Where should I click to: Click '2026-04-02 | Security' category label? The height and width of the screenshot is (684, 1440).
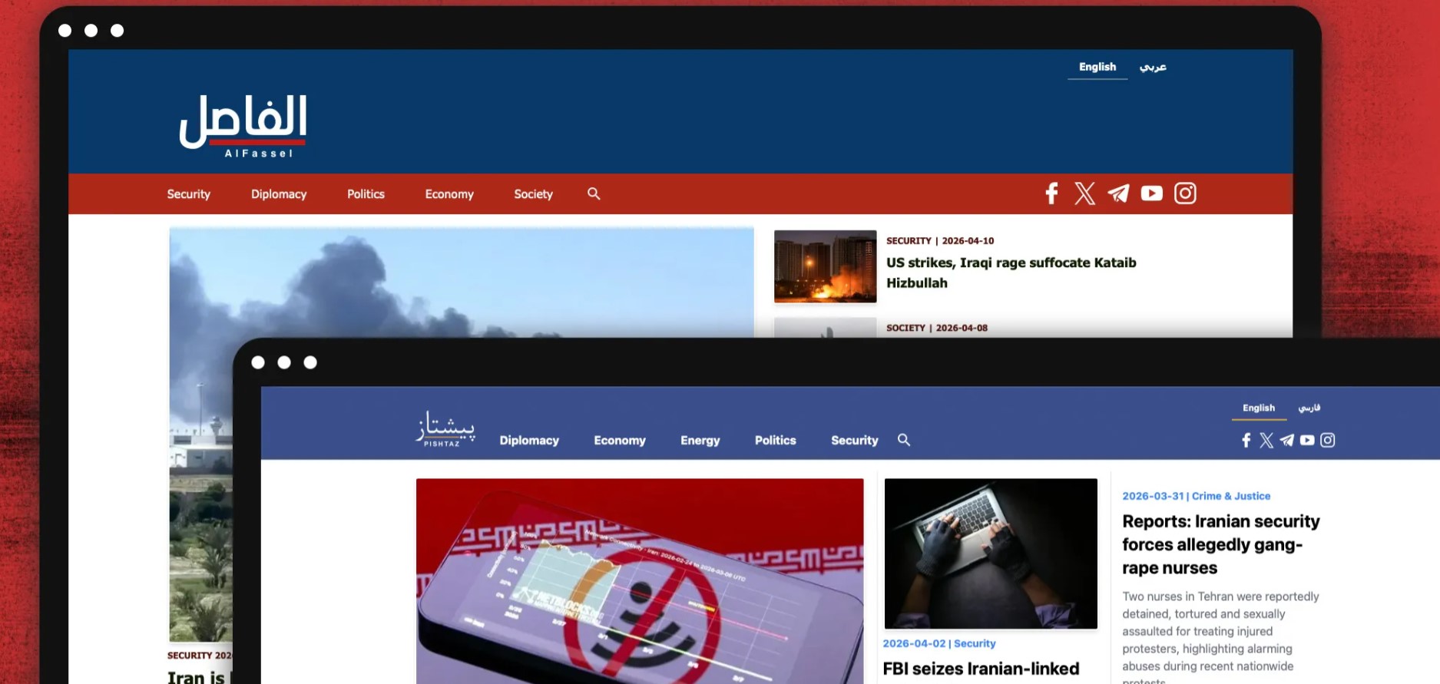[x=939, y=643]
